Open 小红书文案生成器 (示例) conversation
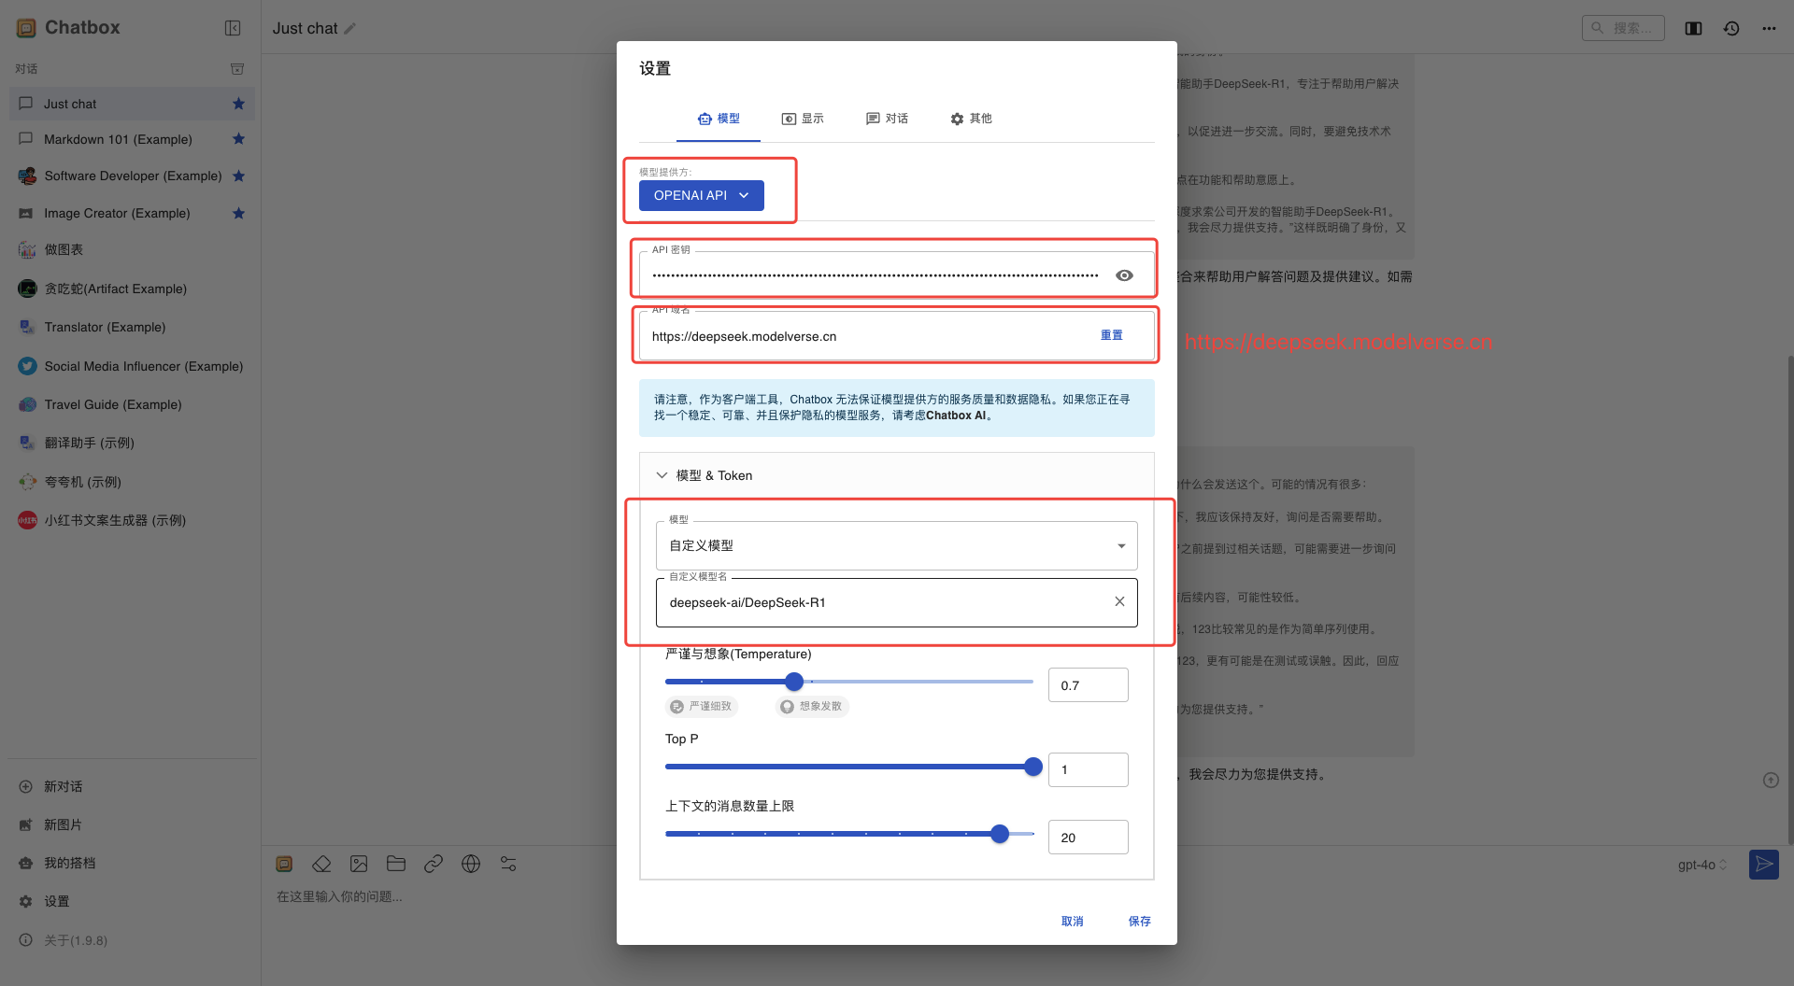The width and height of the screenshot is (1794, 986). pyautogui.click(x=132, y=520)
